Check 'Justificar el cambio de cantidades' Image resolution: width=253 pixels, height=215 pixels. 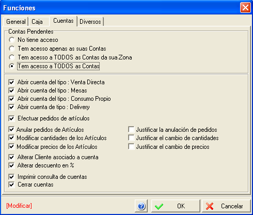[131, 138]
